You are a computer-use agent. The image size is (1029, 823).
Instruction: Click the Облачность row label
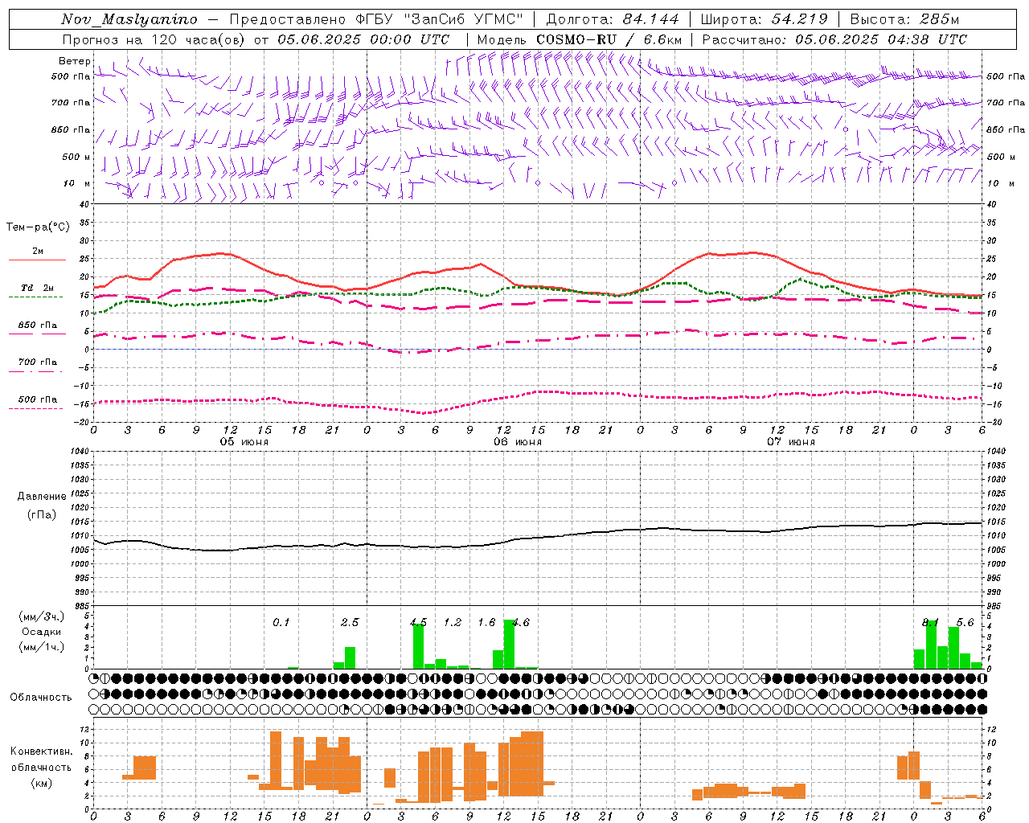41,697
